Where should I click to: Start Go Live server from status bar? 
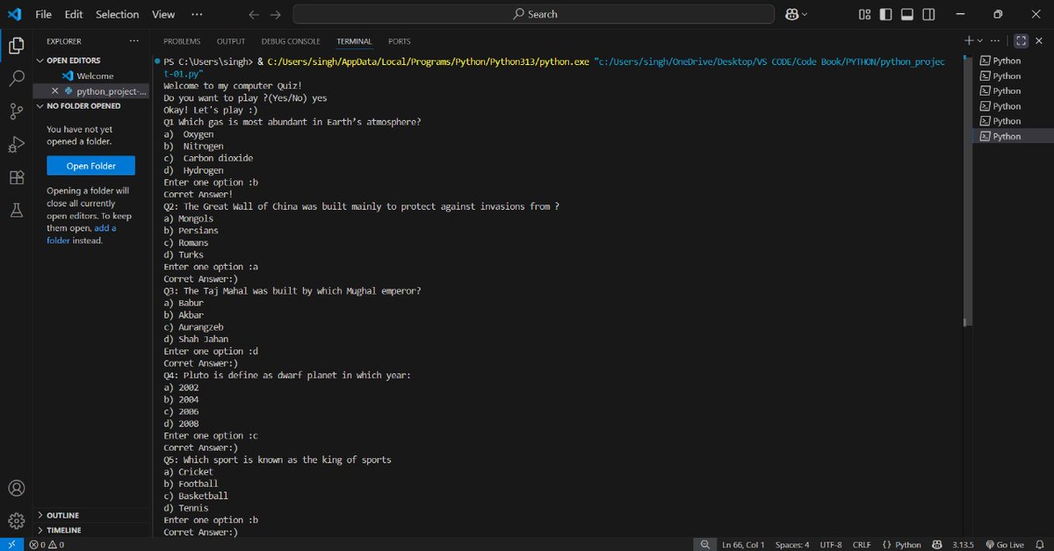click(1005, 544)
